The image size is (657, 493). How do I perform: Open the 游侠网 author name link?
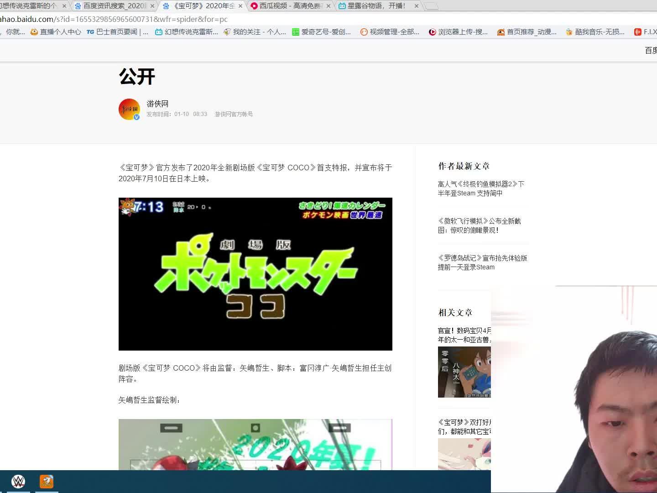click(157, 104)
